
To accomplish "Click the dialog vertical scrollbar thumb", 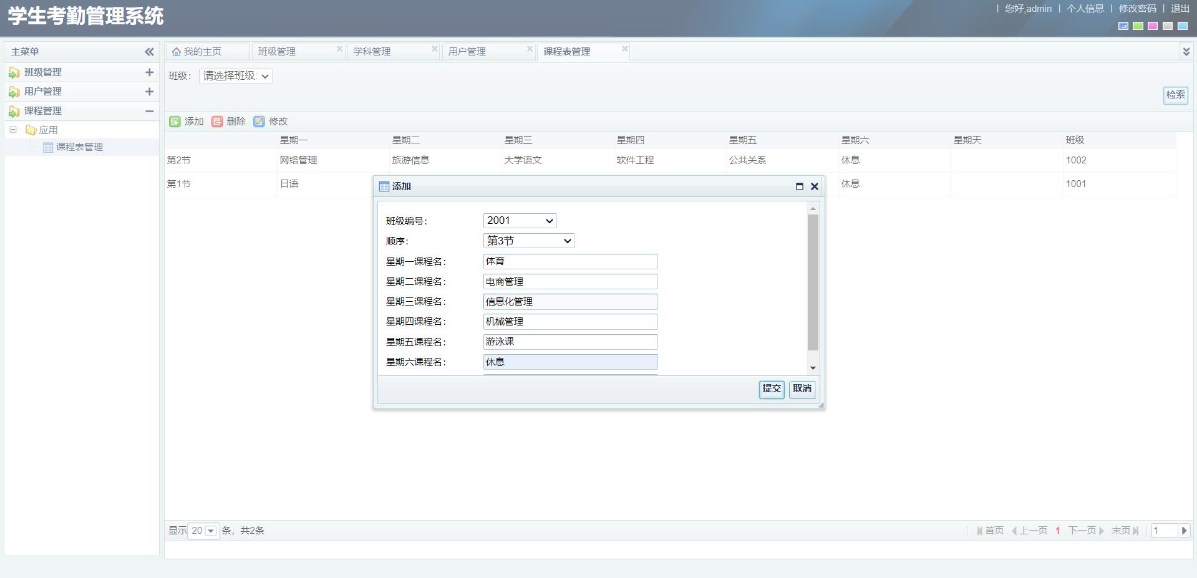I will [x=813, y=282].
